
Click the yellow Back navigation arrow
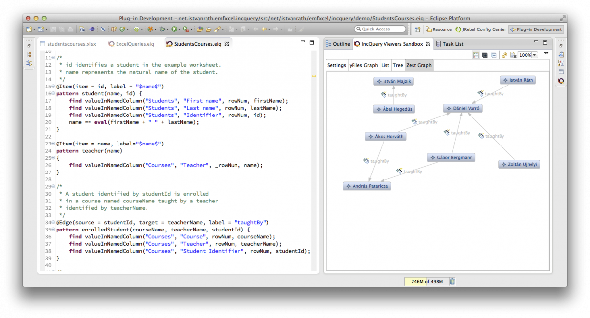pos(264,29)
